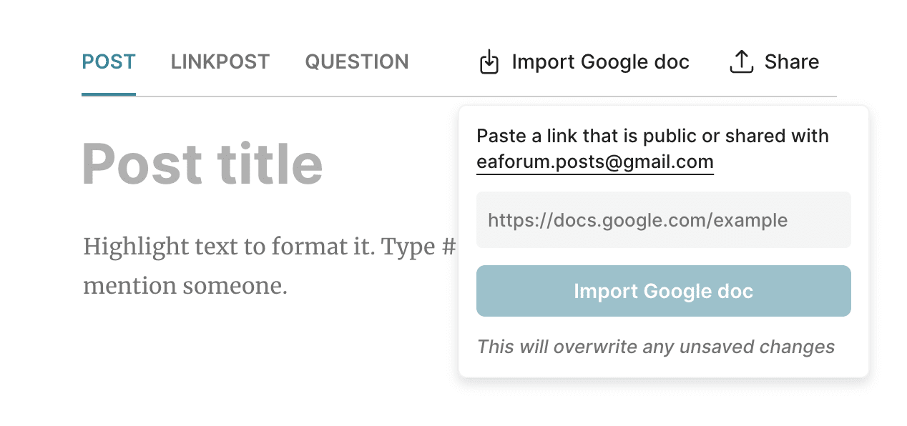Click the "Paste a link that is public" instruction
Viewport: 907px width, 426px height.
click(x=652, y=136)
